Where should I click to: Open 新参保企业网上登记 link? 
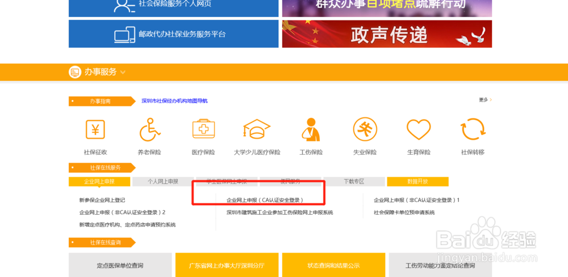[102, 200]
